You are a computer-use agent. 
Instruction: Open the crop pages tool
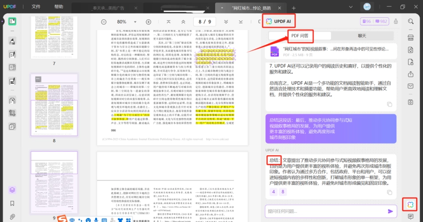[12, 113]
